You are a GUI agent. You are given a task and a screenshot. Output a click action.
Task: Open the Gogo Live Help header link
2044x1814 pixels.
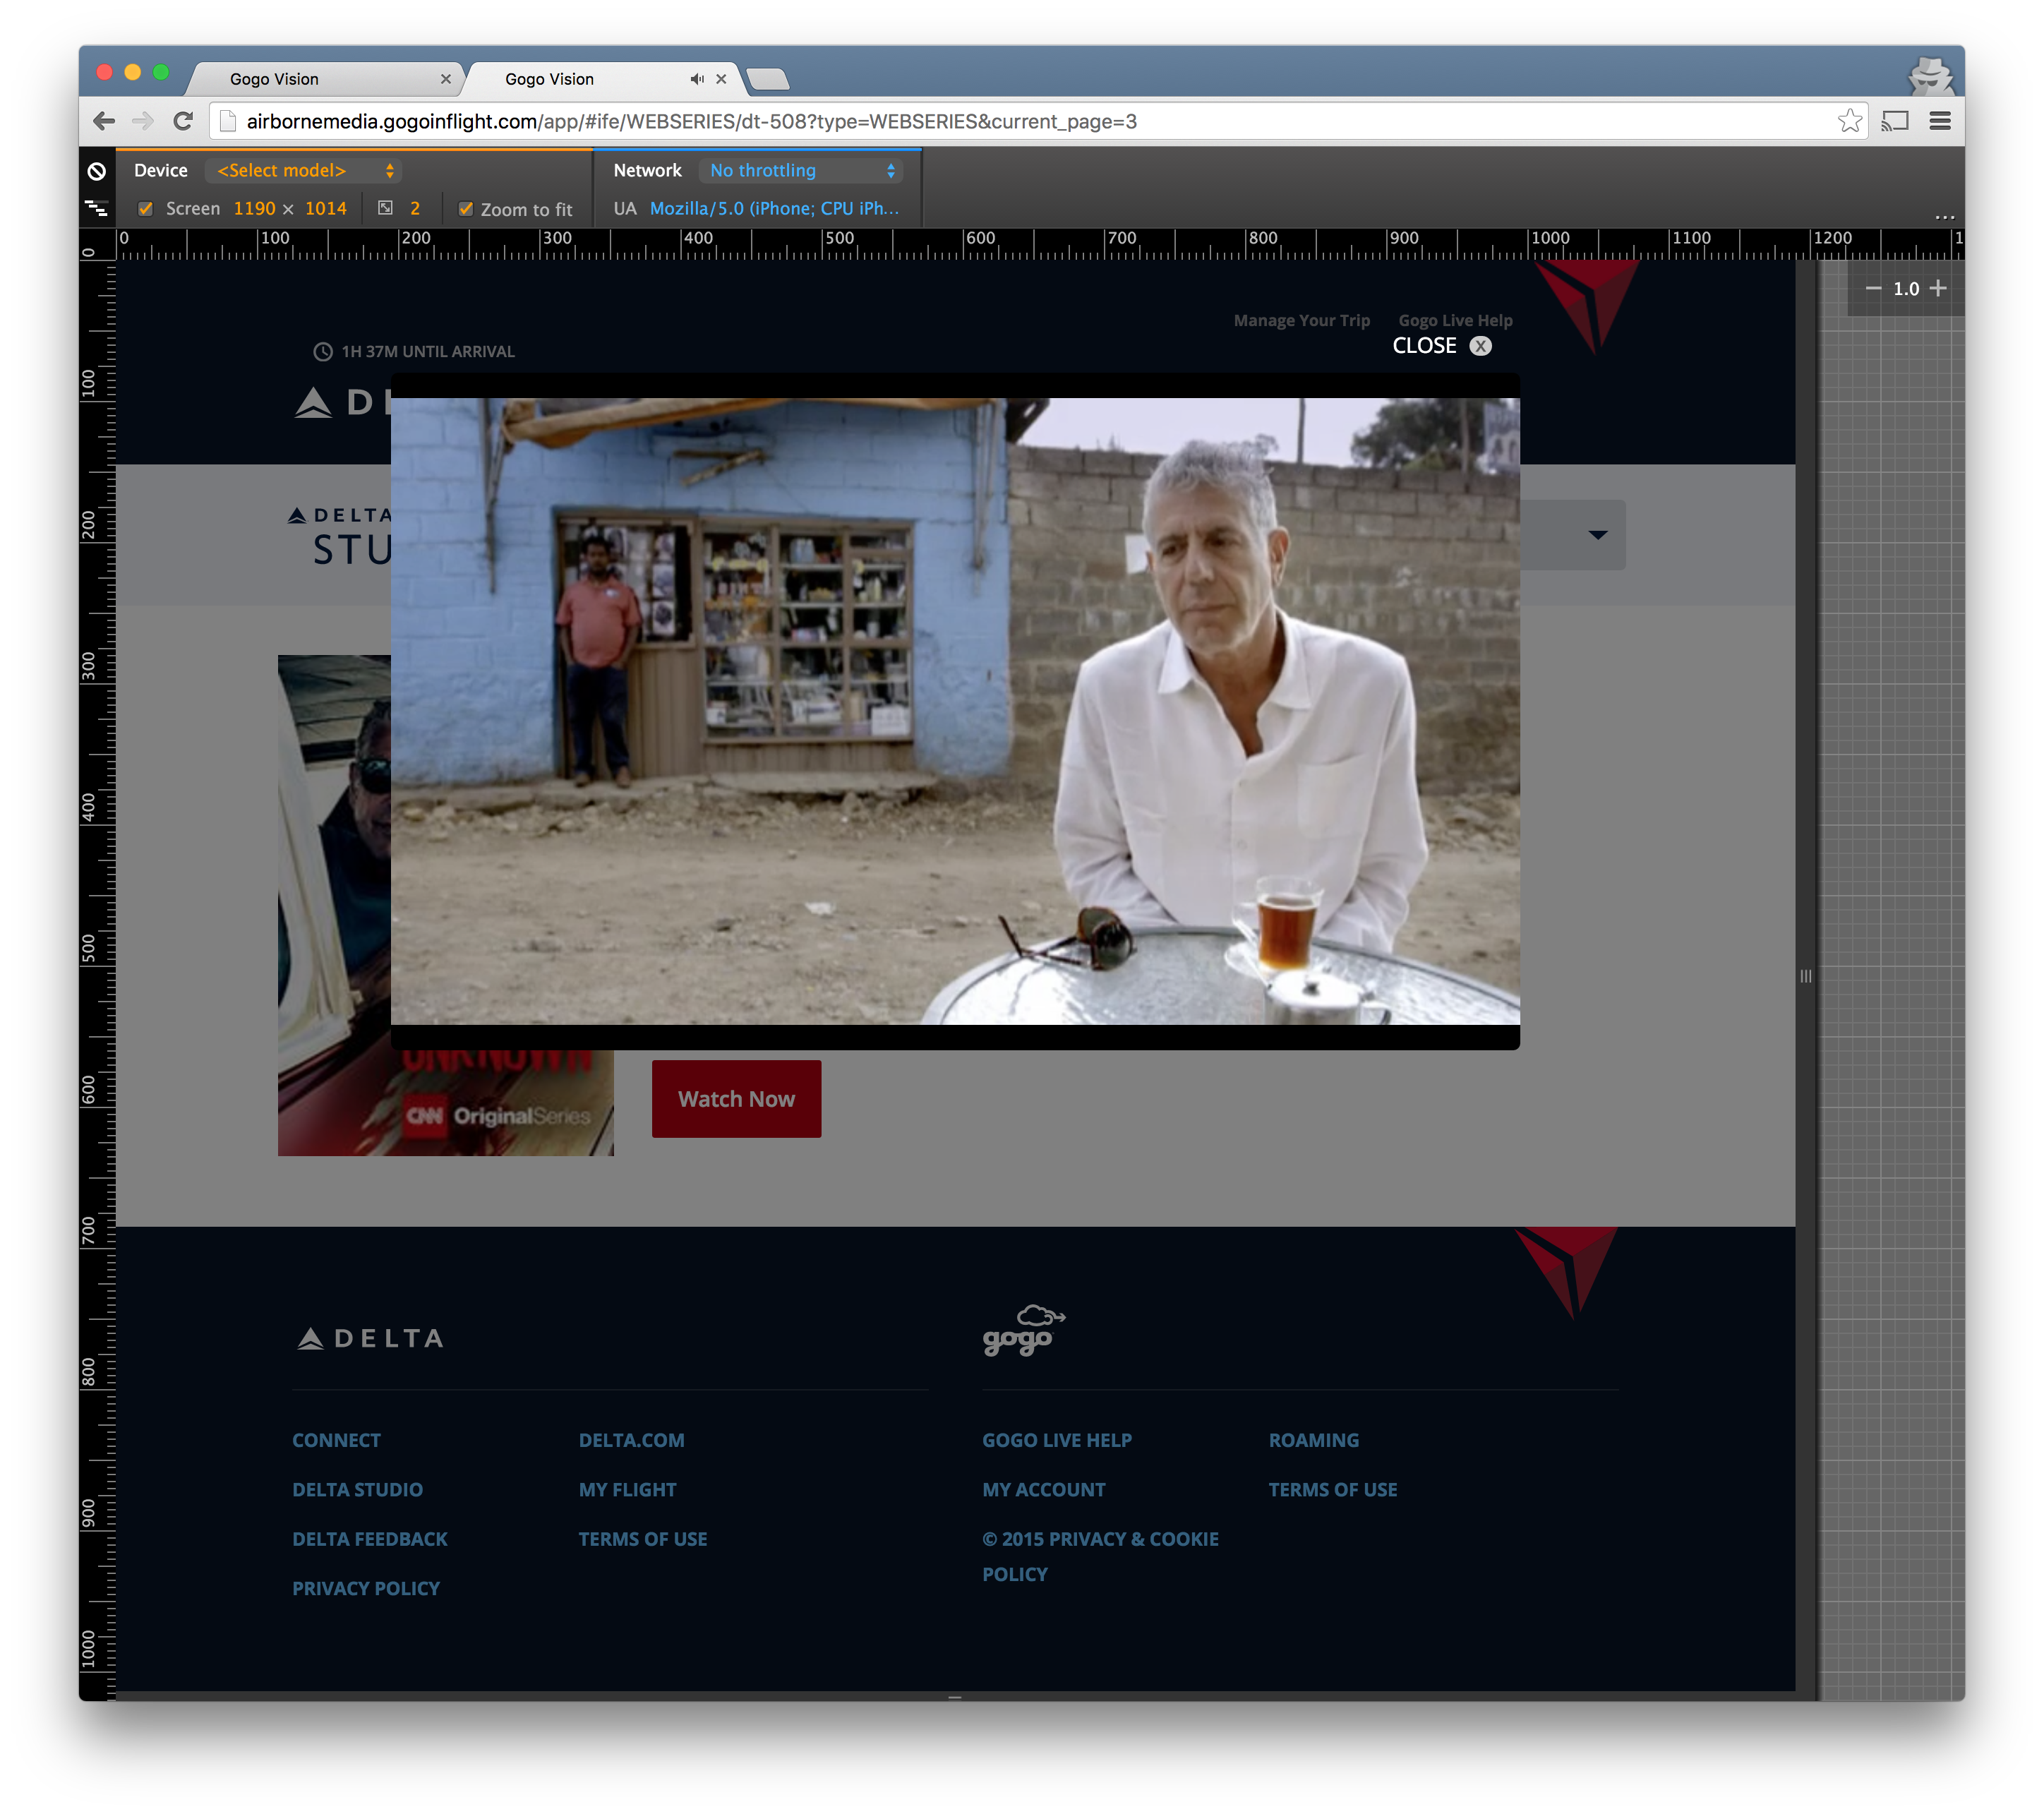tap(1455, 320)
